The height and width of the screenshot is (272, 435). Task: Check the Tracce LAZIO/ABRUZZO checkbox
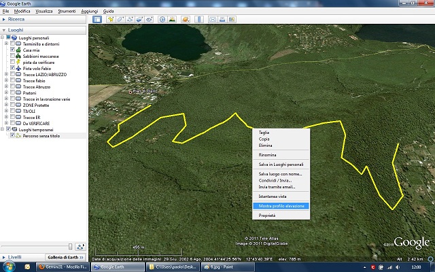[12, 74]
